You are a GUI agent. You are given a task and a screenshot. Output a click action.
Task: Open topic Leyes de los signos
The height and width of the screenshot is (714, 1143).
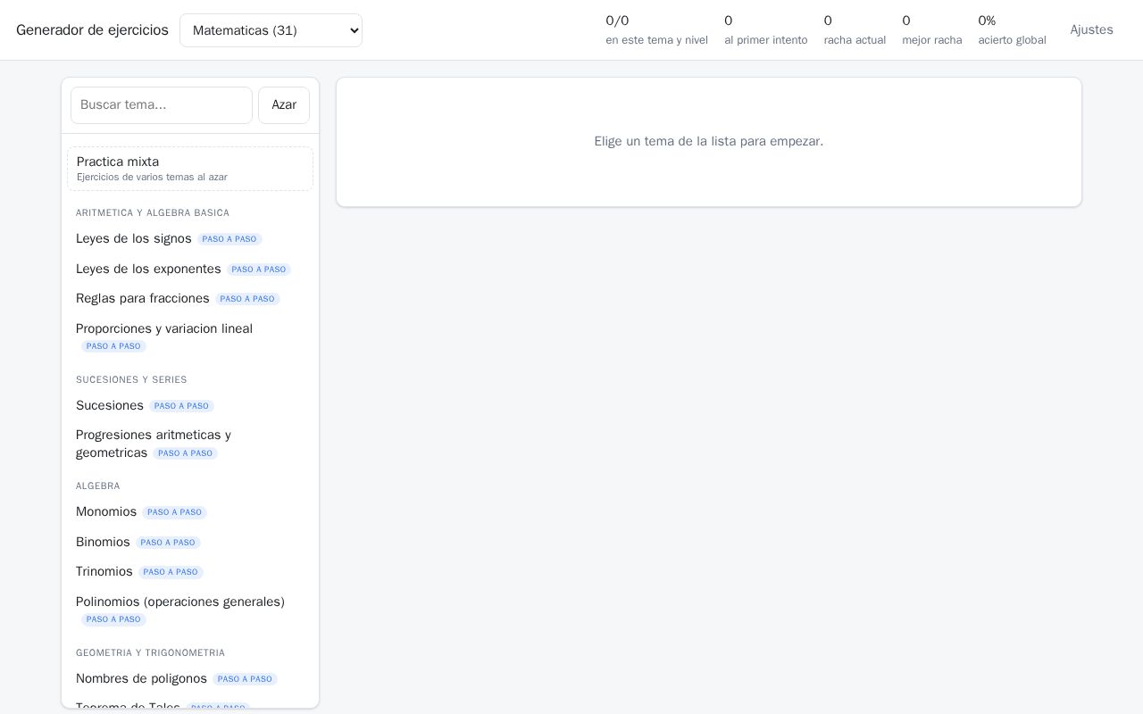click(x=190, y=239)
